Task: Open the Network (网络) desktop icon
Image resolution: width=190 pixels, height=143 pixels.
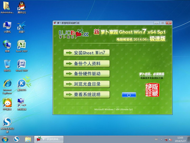Action: (x=7, y=45)
